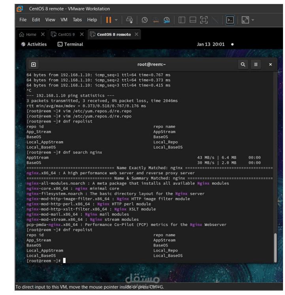The height and width of the screenshot is (295, 285).
Task: Click the 'rtt min/avg/max/mdev' line
Action: point(86,106)
